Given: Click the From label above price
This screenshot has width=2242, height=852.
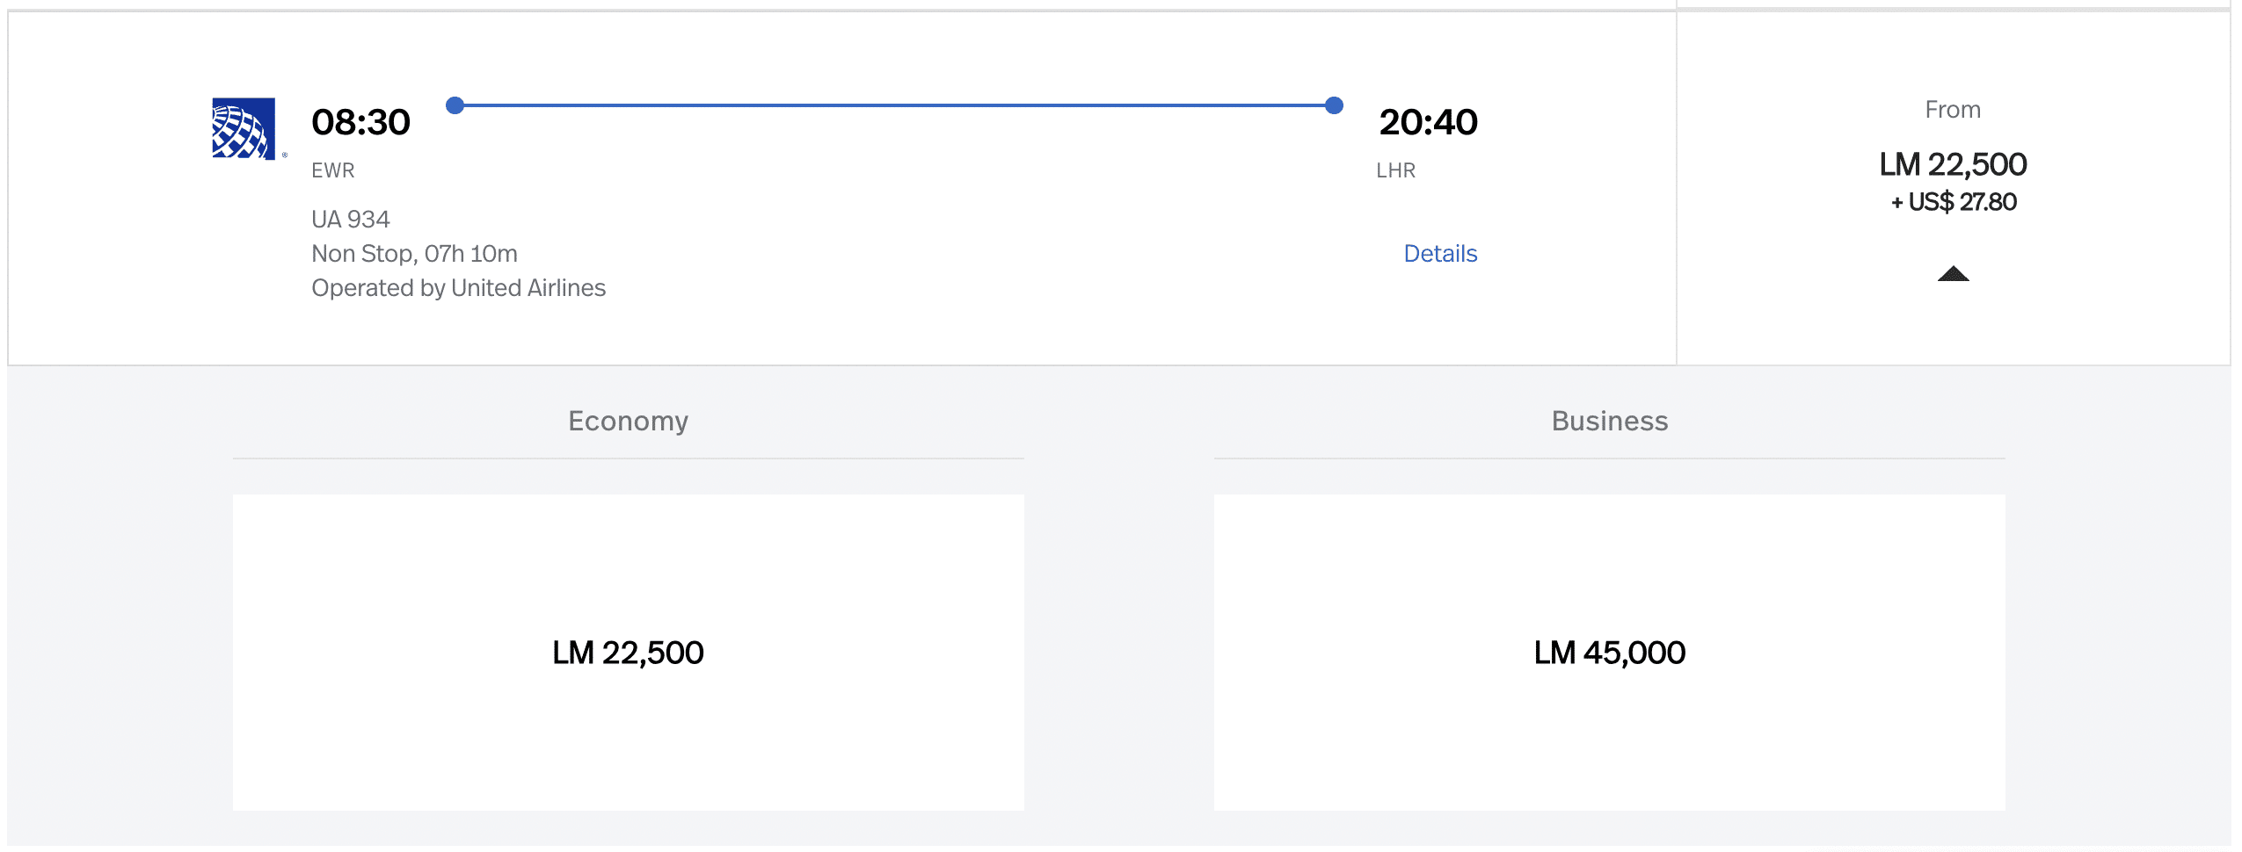Looking at the screenshot, I should 1952,110.
